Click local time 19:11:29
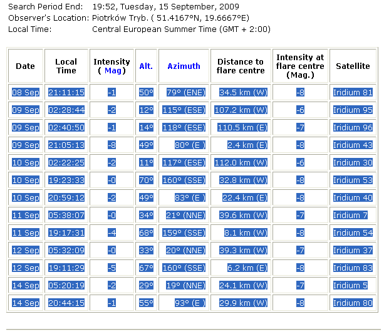The height and width of the screenshot is (334, 384). 66,268
